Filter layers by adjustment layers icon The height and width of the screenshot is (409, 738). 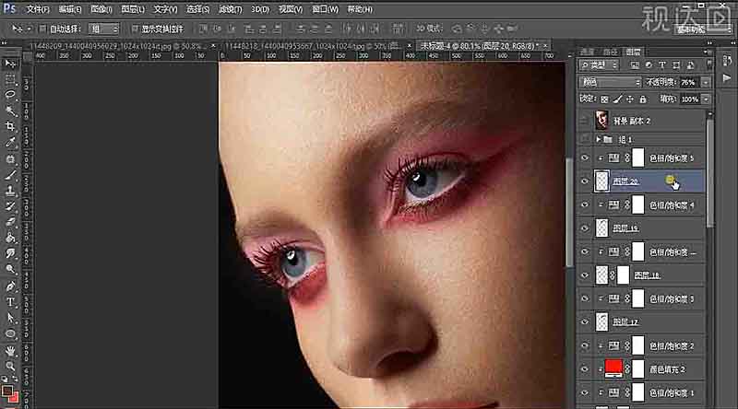click(649, 64)
